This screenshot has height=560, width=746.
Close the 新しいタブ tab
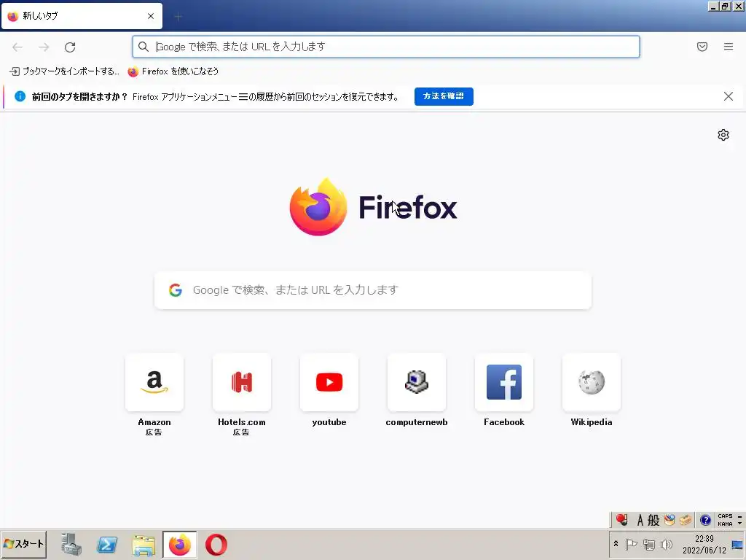click(x=150, y=16)
